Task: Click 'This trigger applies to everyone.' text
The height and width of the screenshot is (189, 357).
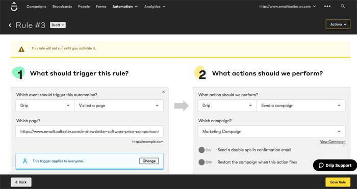Action: coord(58,161)
